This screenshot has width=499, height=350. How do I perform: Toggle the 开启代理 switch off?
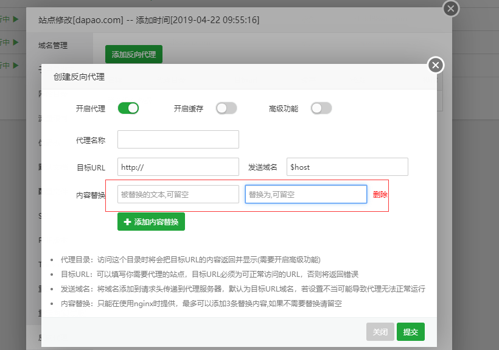128,108
